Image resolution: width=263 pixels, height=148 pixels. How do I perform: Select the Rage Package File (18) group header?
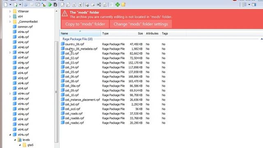pos(78,39)
